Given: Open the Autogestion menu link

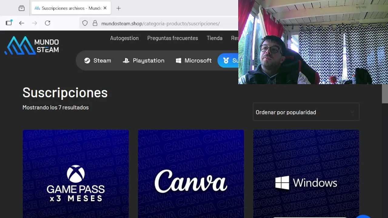Looking at the screenshot, I should 124,38.
